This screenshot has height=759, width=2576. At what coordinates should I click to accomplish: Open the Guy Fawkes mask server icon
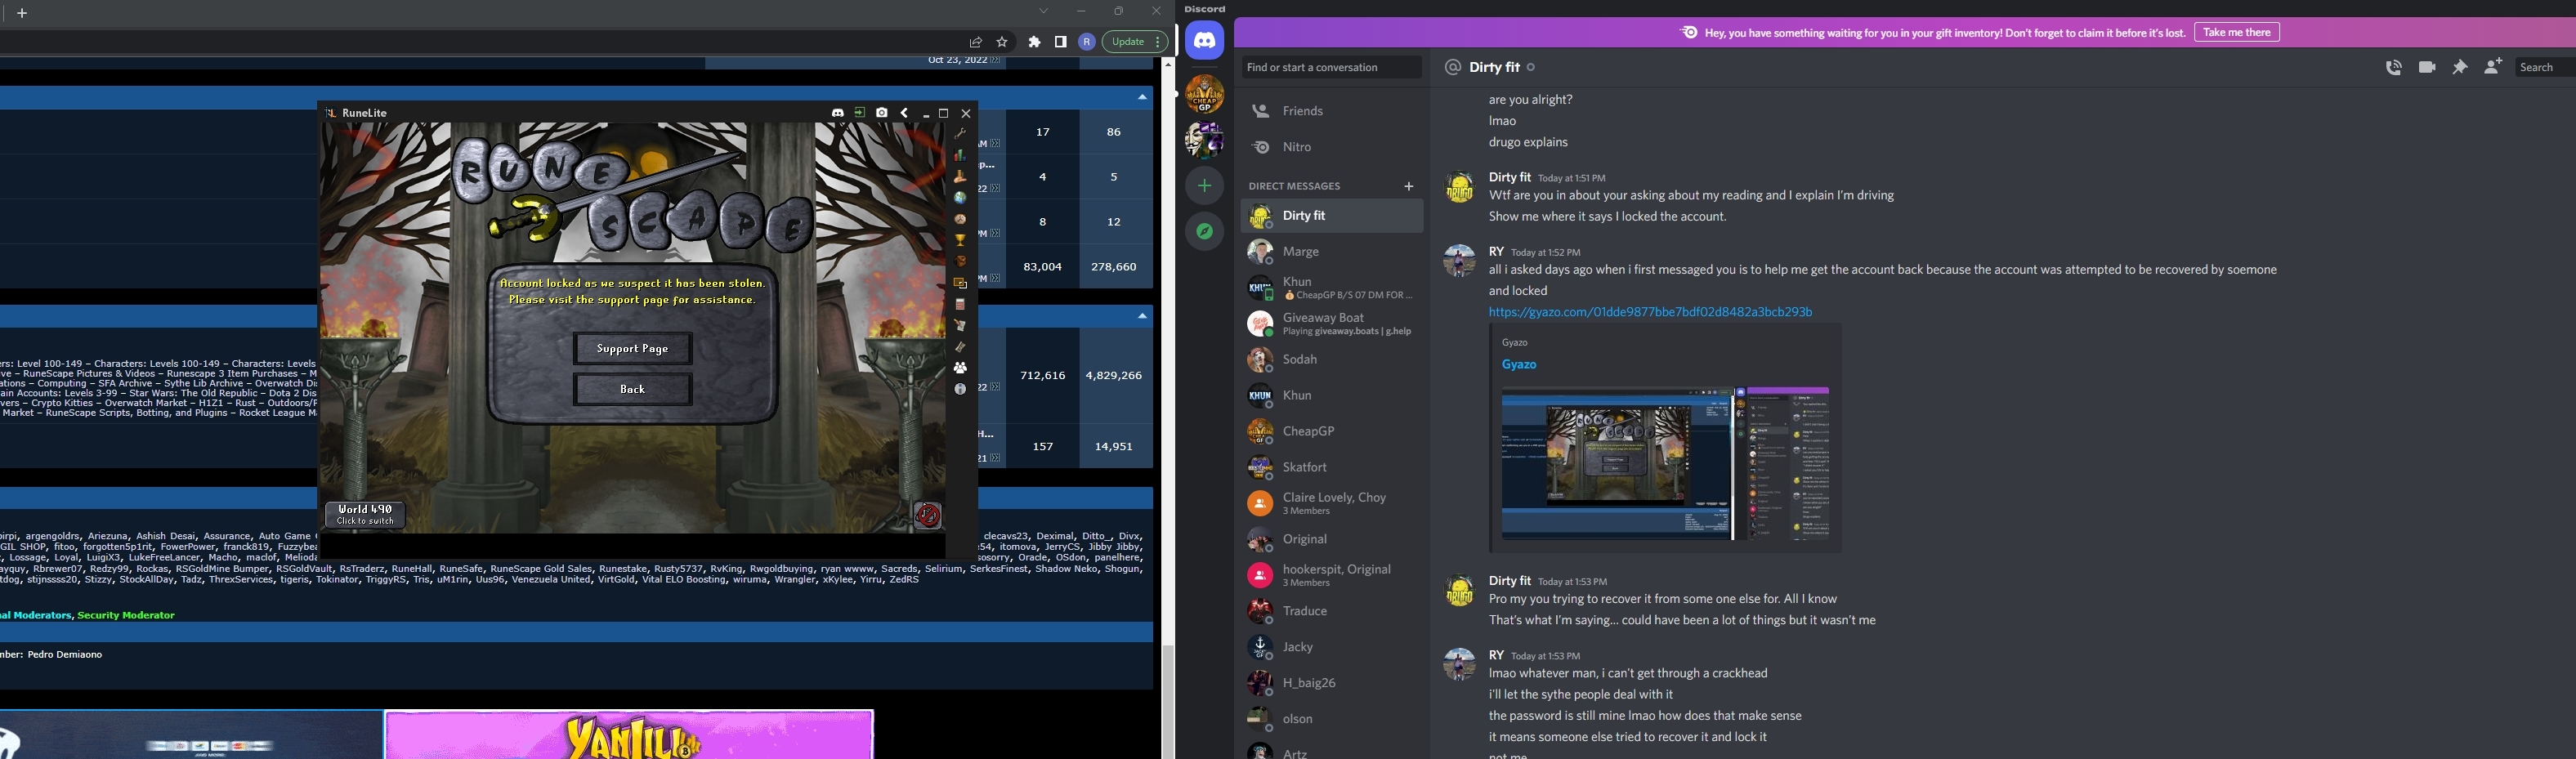tap(1205, 140)
